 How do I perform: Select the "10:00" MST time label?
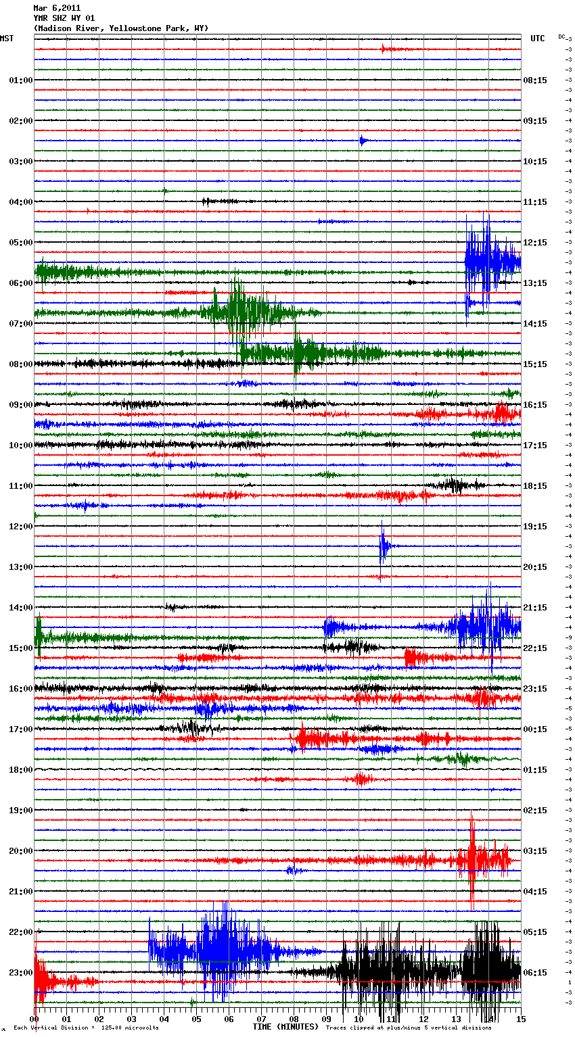21,445
